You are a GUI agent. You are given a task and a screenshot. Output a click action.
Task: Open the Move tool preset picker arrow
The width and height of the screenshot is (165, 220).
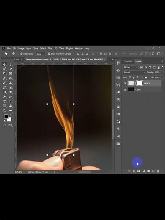pos(17,54)
